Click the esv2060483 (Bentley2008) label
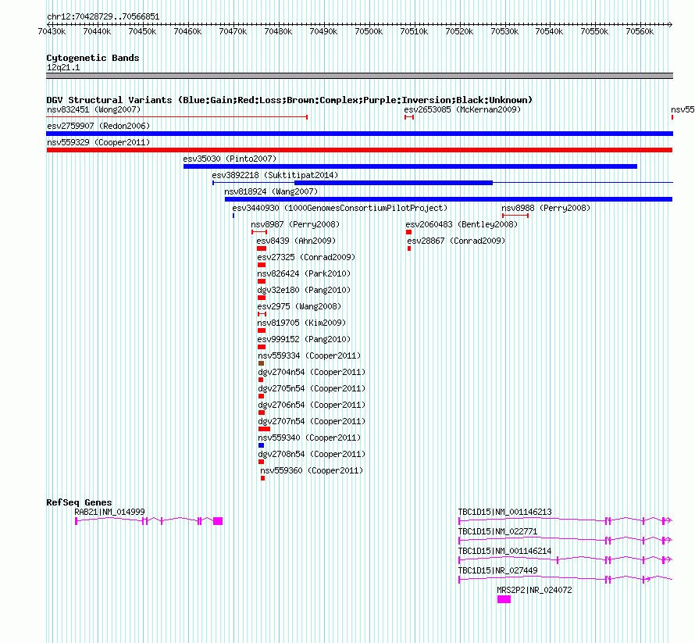The height and width of the screenshot is (643, 695). tap(462, 224)
